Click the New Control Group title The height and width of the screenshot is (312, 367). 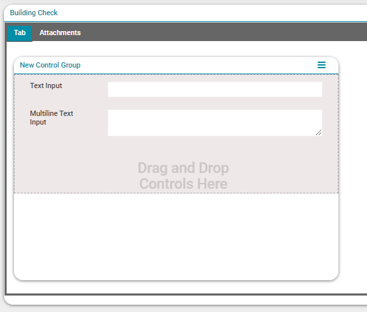tap(50, 65)
